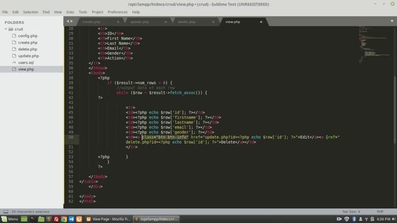This screenshot has height=223, width=397.
Task: Select view.php in the sidebar
Action: click(x=26, y=69)
